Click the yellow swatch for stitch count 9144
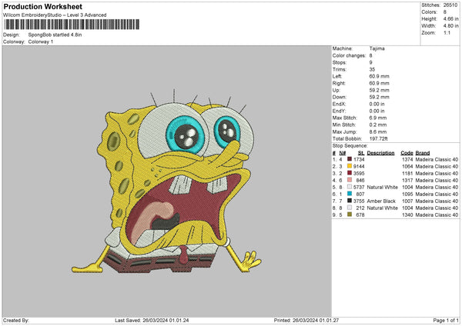The height and width of the screenshot is (326, 462). click(x=350, y=166)
